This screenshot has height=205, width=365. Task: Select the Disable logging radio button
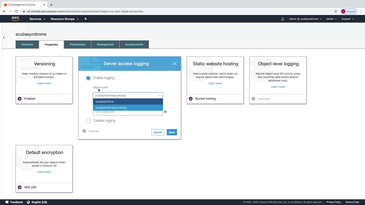[88, 121]
